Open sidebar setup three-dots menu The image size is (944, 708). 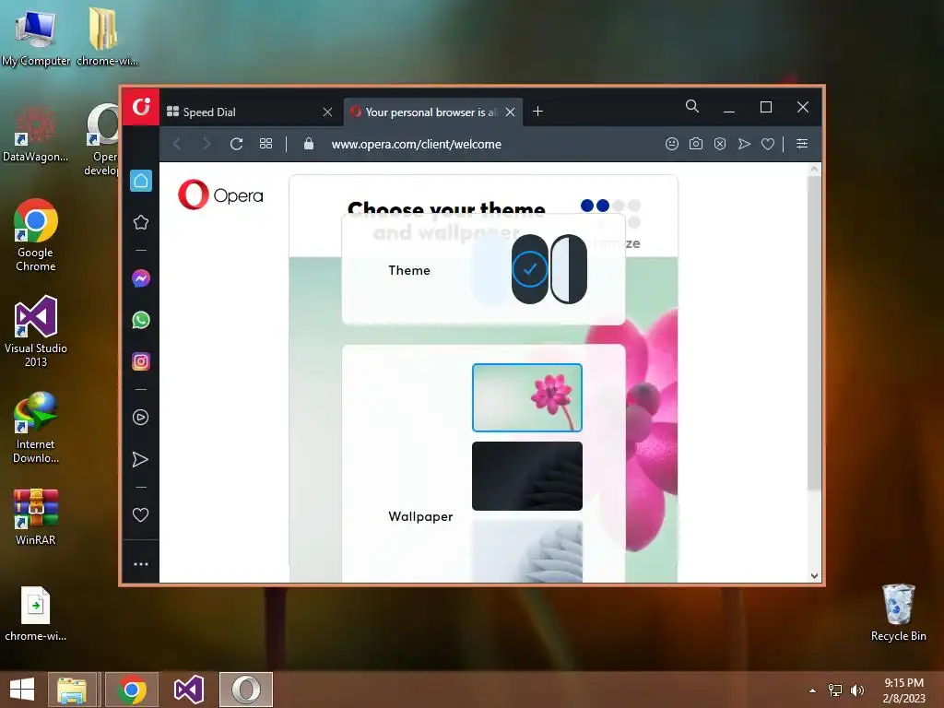(x=141, y=564)
